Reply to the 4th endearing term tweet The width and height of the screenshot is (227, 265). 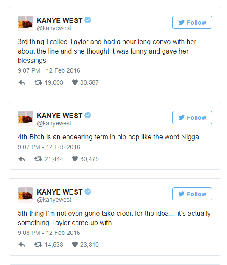coord(22,159)
